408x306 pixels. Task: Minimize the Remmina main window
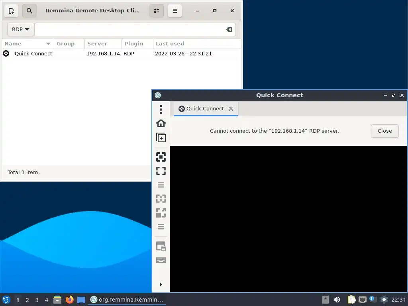coord(197,11)
